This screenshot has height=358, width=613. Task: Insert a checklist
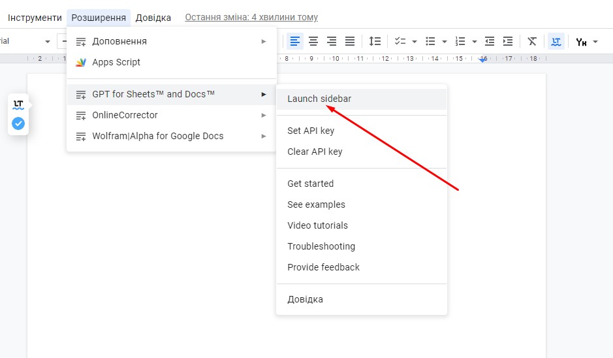(400, 41)
